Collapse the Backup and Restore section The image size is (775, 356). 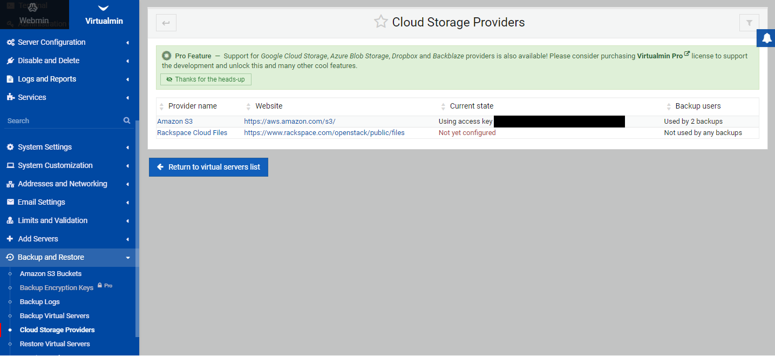coord(127,257)
